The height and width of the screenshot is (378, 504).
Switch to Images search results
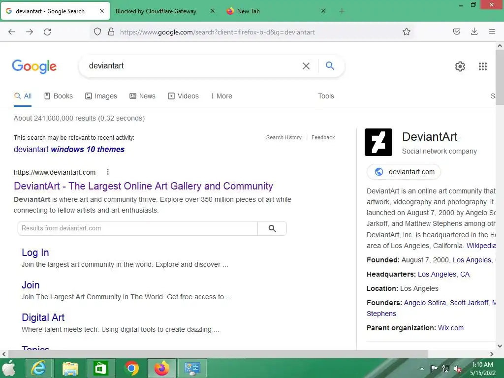[101, 96]
